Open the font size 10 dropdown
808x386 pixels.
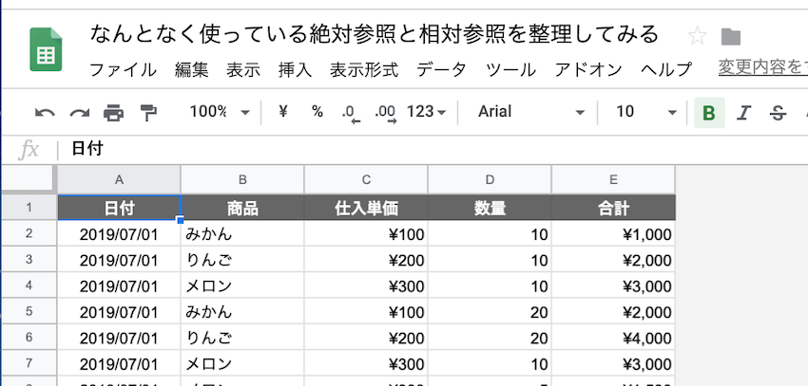(x=645, y=112)
